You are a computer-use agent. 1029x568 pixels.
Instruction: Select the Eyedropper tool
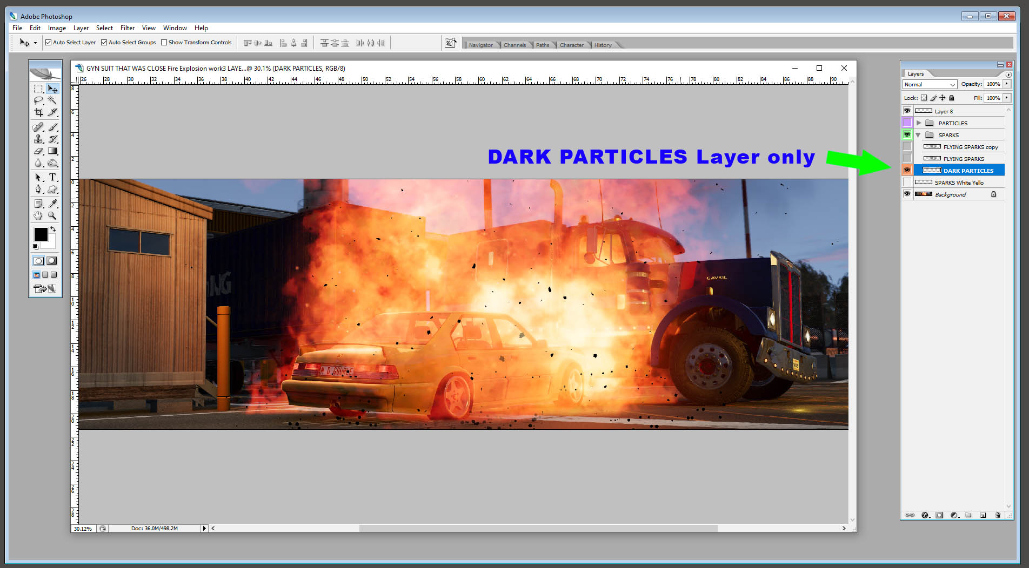pos(52,204)
